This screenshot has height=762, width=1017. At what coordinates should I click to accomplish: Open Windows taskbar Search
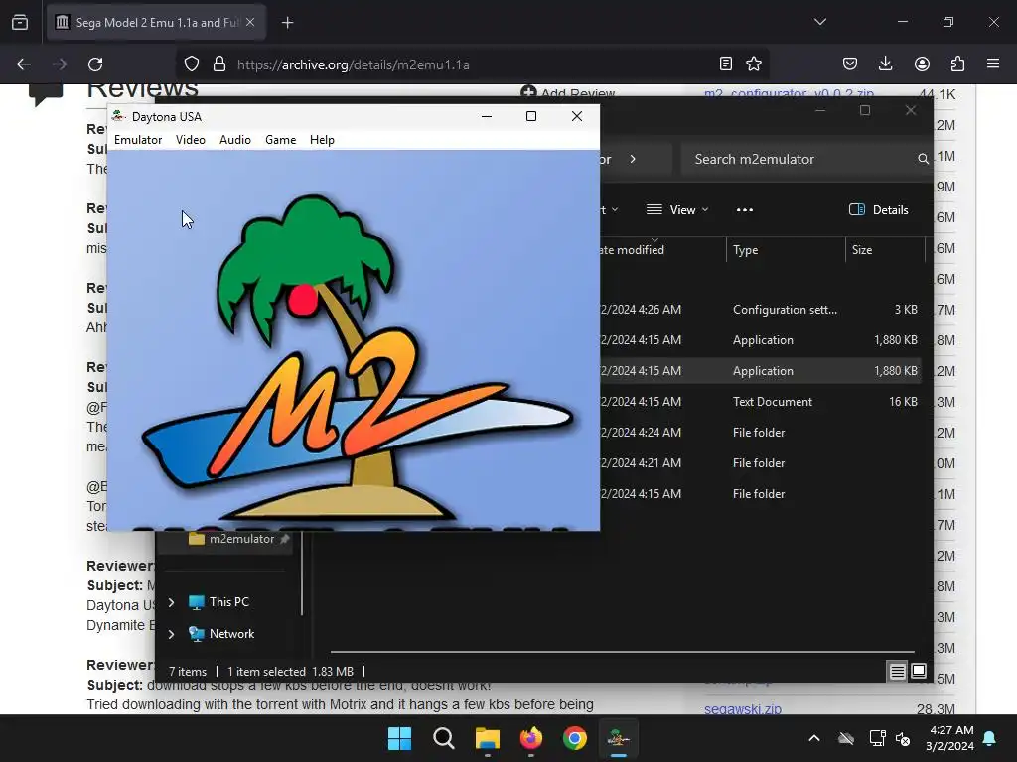[444, 738]
